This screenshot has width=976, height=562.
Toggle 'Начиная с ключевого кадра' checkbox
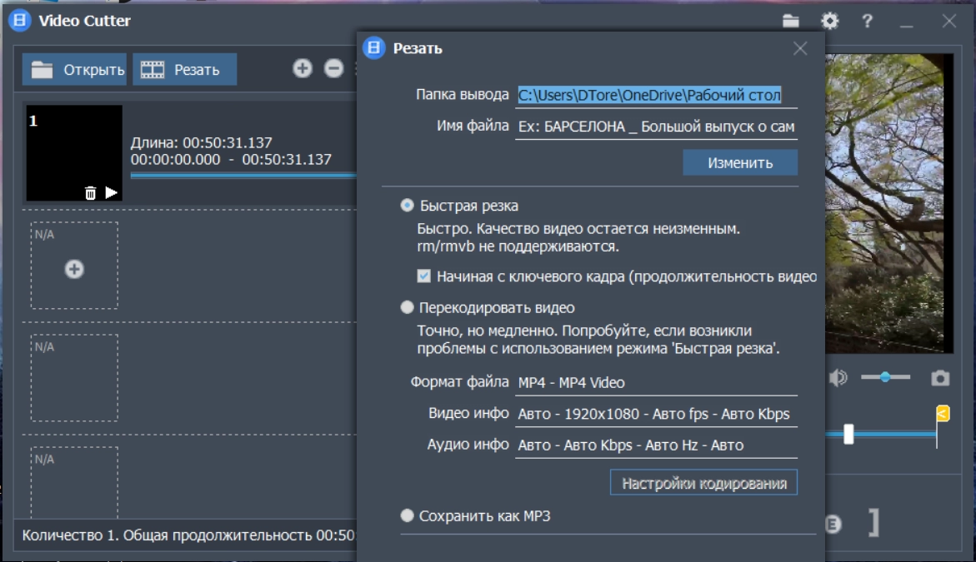point(424,276)
